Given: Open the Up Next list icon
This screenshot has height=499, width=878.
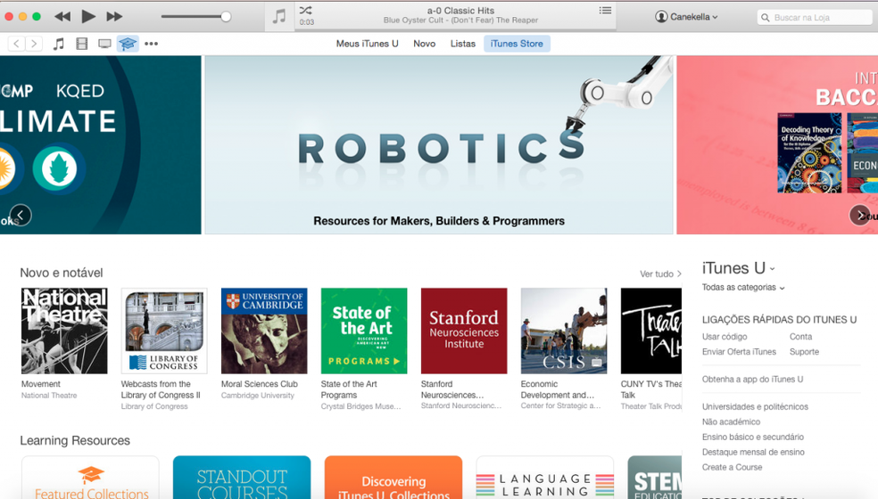Looking at the screenshot, I should (605, 10).
